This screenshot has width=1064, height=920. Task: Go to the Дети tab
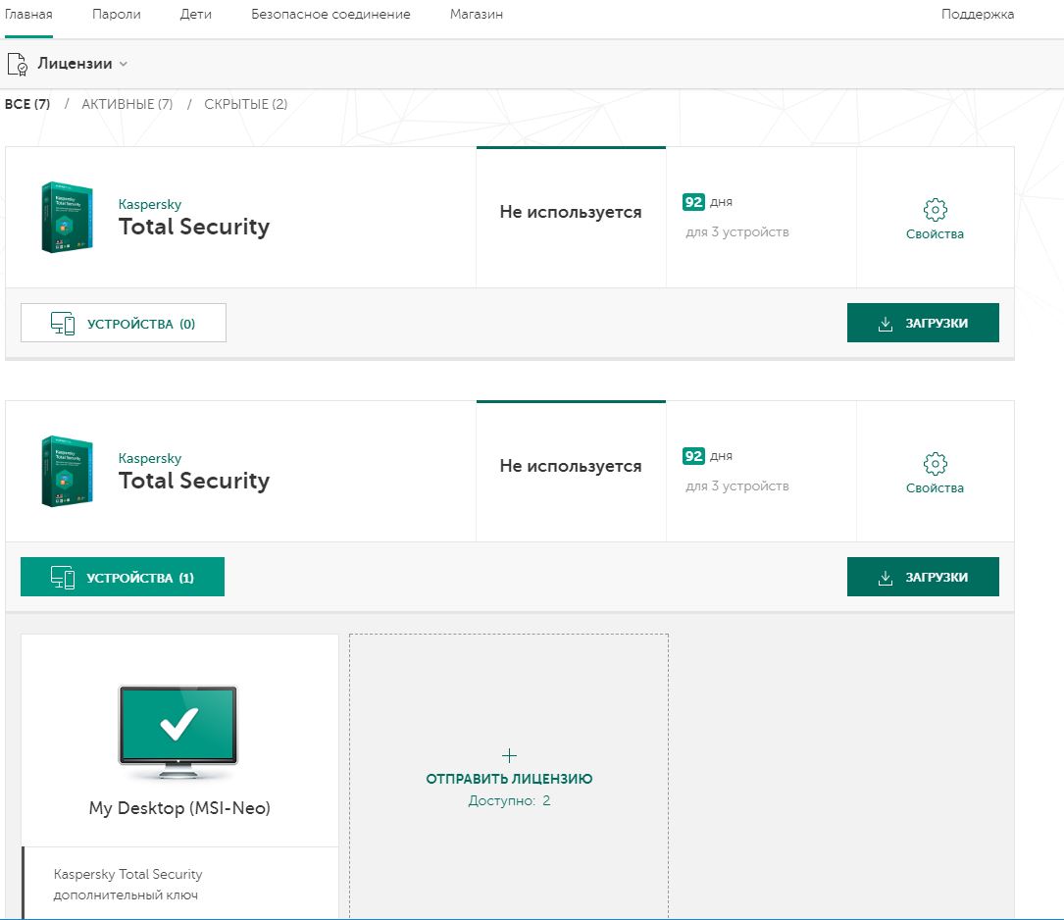point(196,15)
